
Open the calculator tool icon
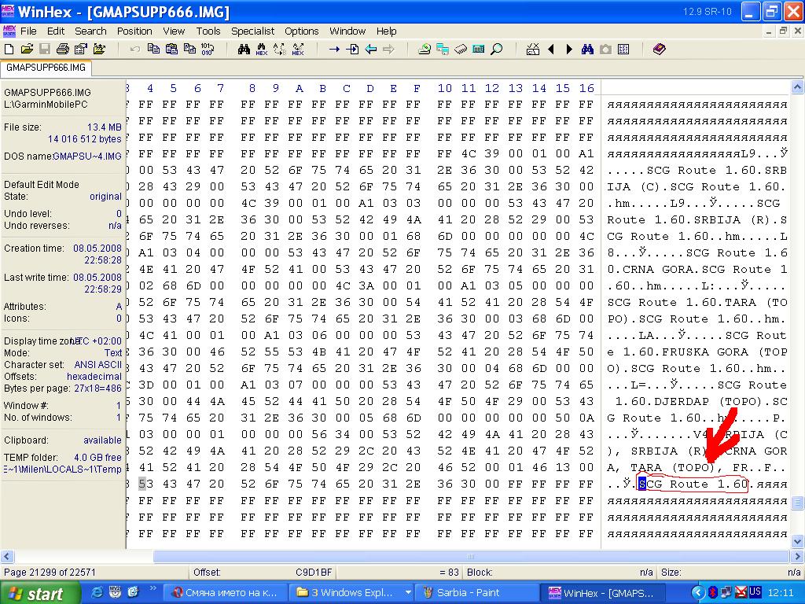click(x=479, y=49)
